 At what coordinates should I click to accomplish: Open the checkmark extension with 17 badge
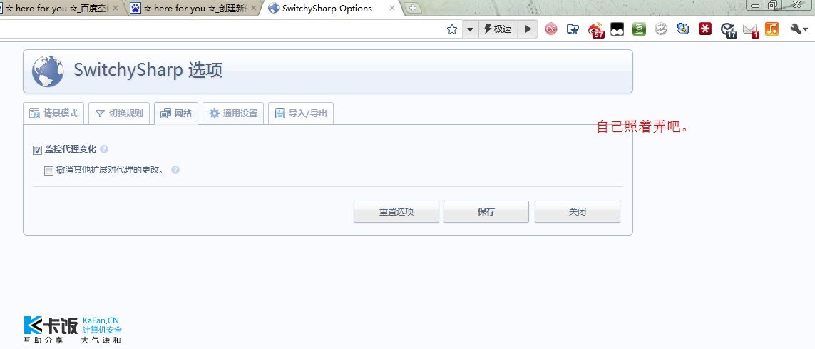(729, 30)
